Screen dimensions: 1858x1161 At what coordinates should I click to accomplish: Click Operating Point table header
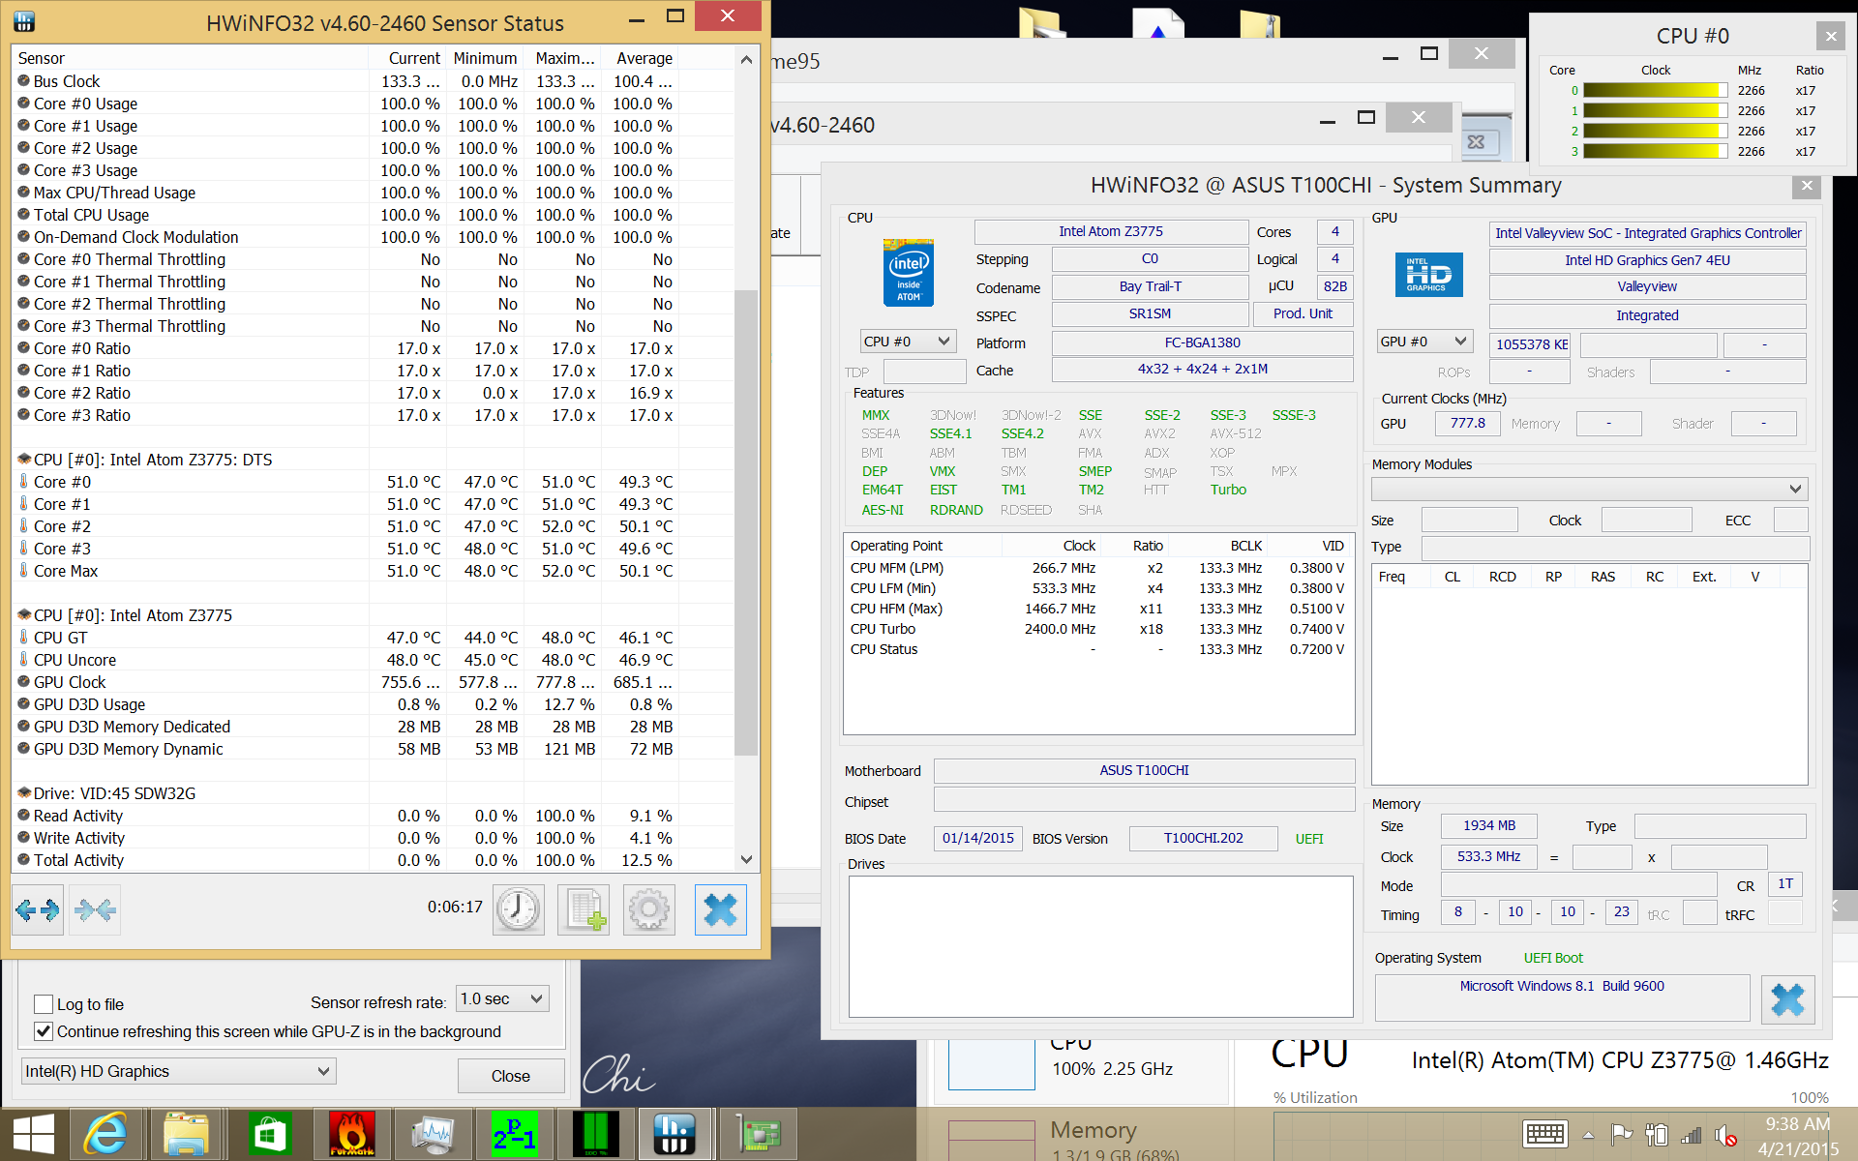922,546
